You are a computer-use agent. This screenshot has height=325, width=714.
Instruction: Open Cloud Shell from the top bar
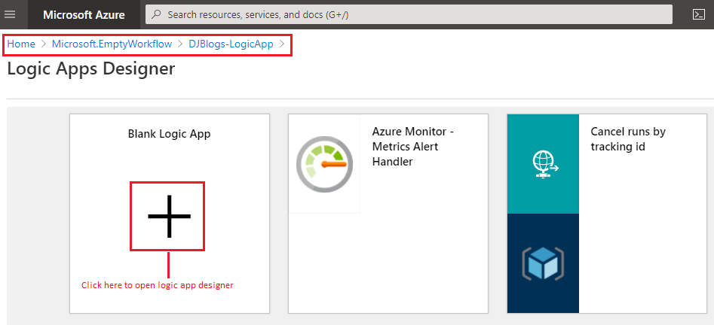point(698,14)
